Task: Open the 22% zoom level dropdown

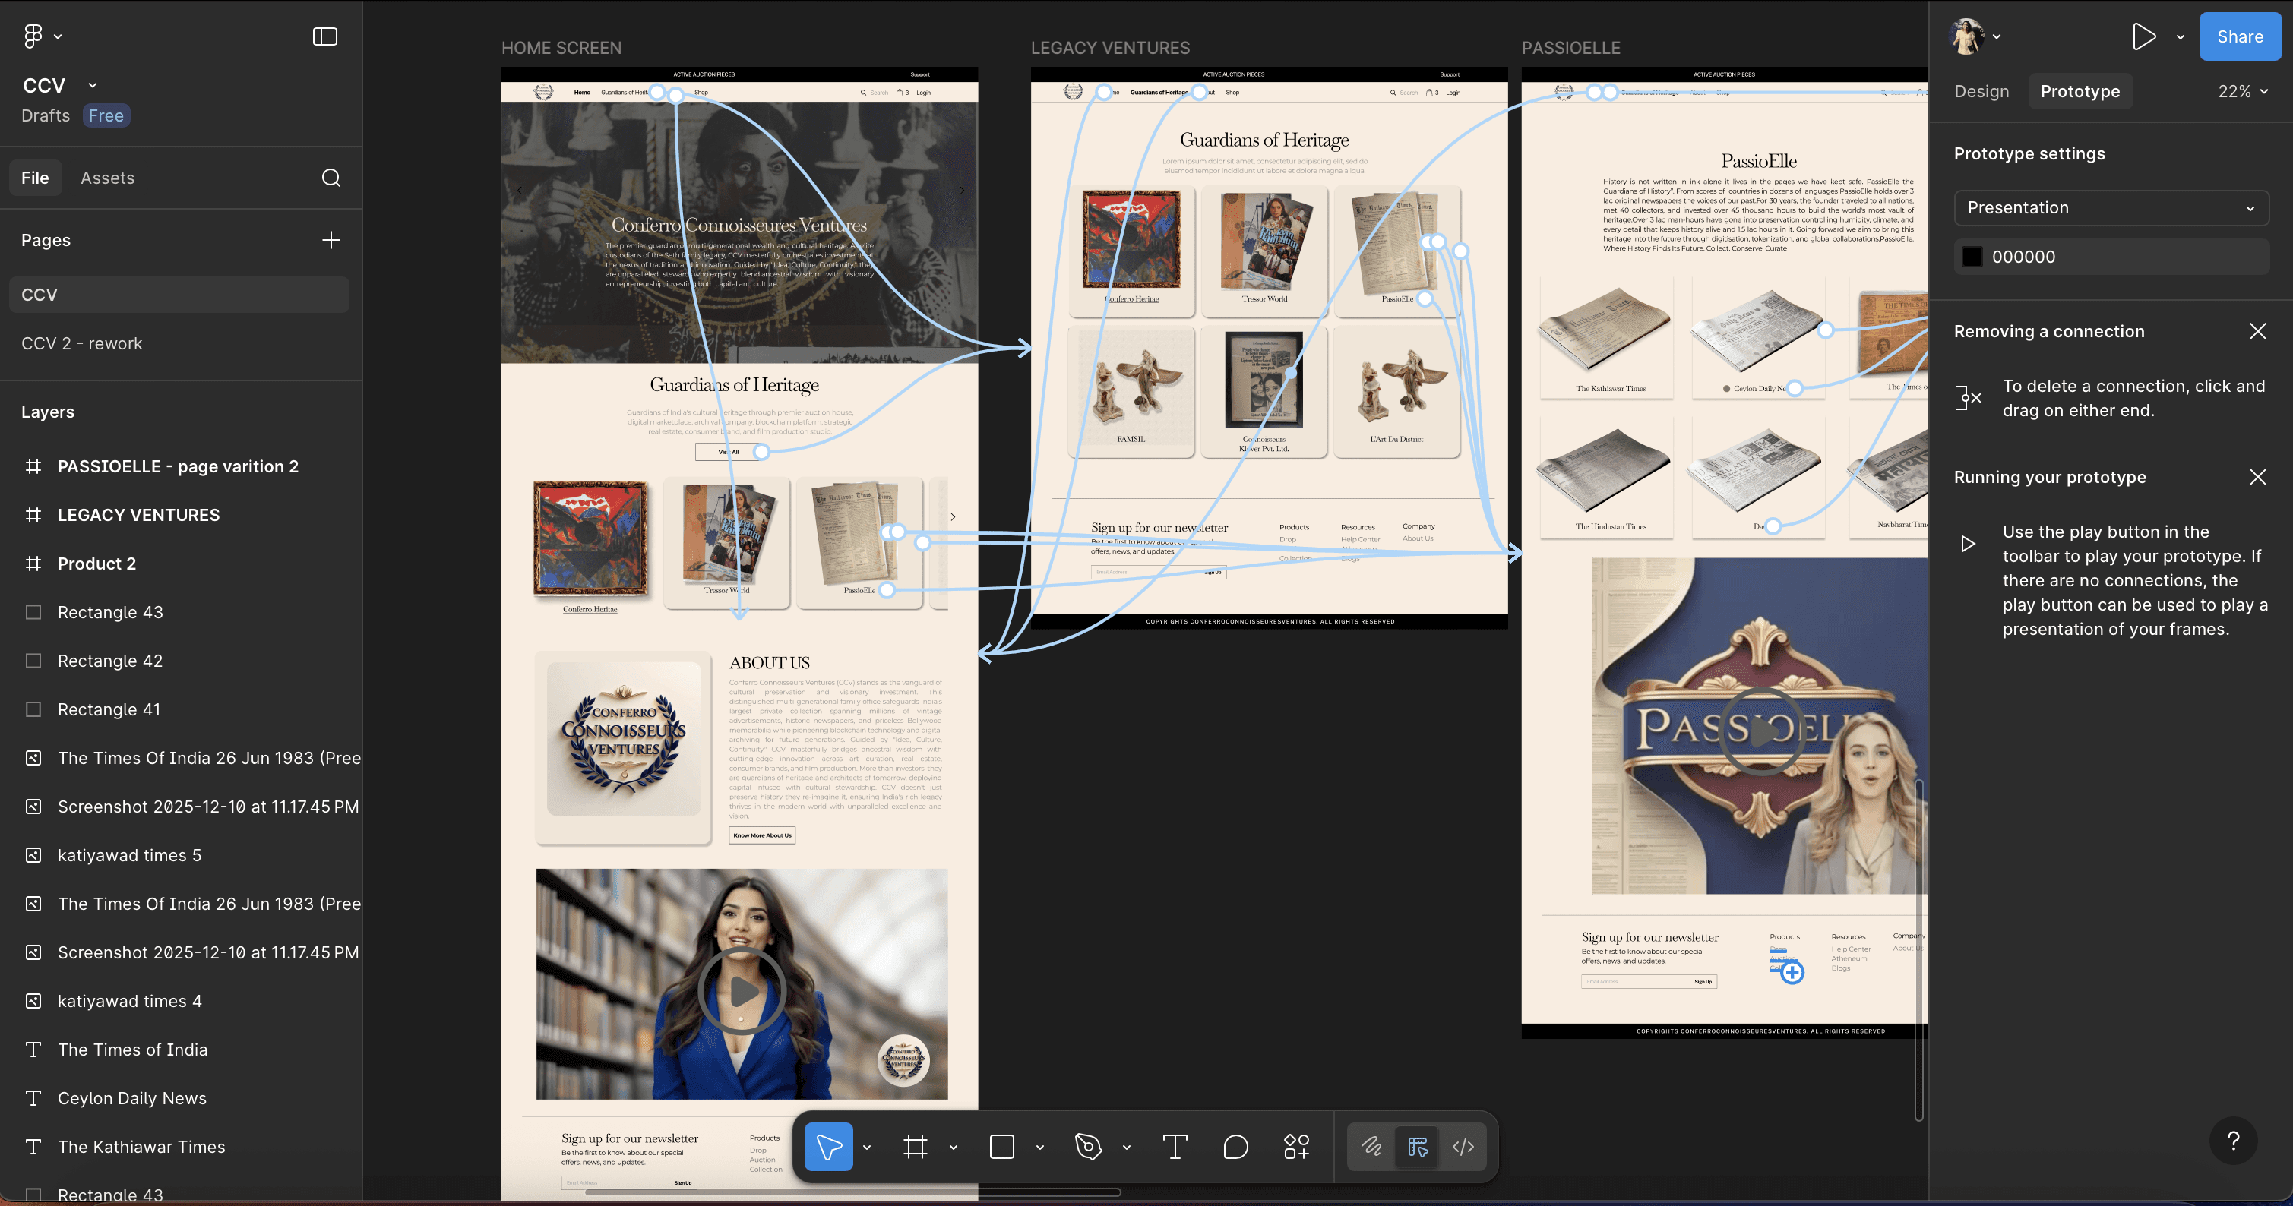Action: 2242,92
